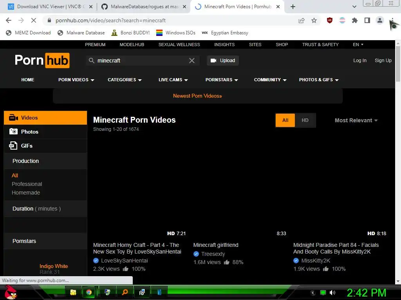The height and width of the screenshot is (300, 401).
Task: Click the Sign Up link
Action: (x=383, y=61)
